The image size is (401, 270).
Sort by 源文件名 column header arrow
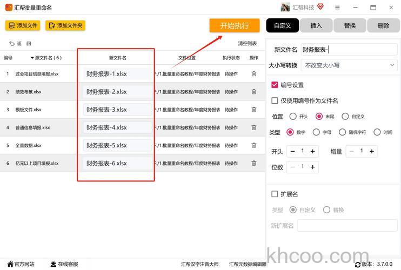point(32,58)
